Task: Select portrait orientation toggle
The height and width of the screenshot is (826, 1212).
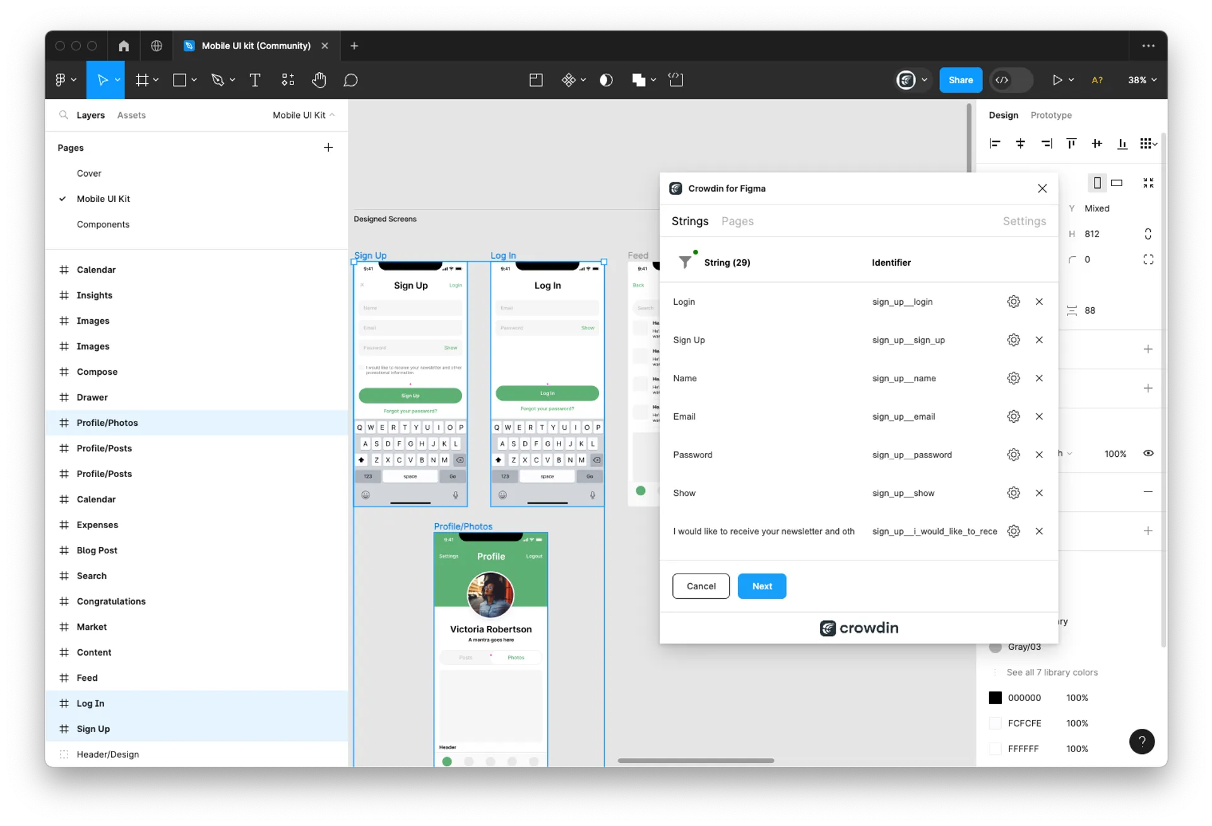Action: click(x=1097, y=182)
